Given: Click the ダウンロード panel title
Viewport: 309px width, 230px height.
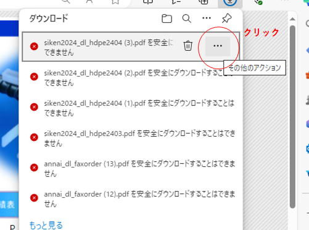Looking at the screenshot, I should coord(49,19).
